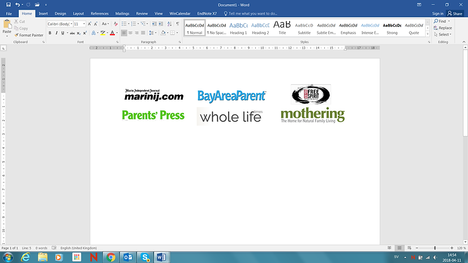Open the Change Case Aa dropdown
Viewport: 468px width, 263px height.
pyautogui.click(x=105, y=24)
